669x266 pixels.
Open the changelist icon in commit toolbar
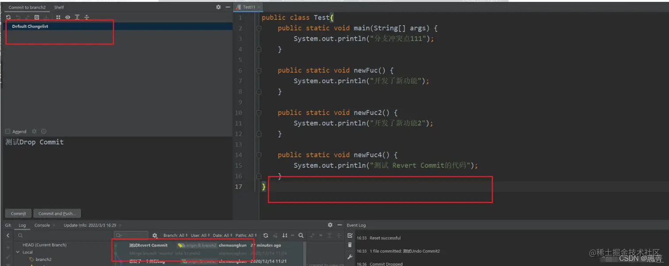pos(37,17)
